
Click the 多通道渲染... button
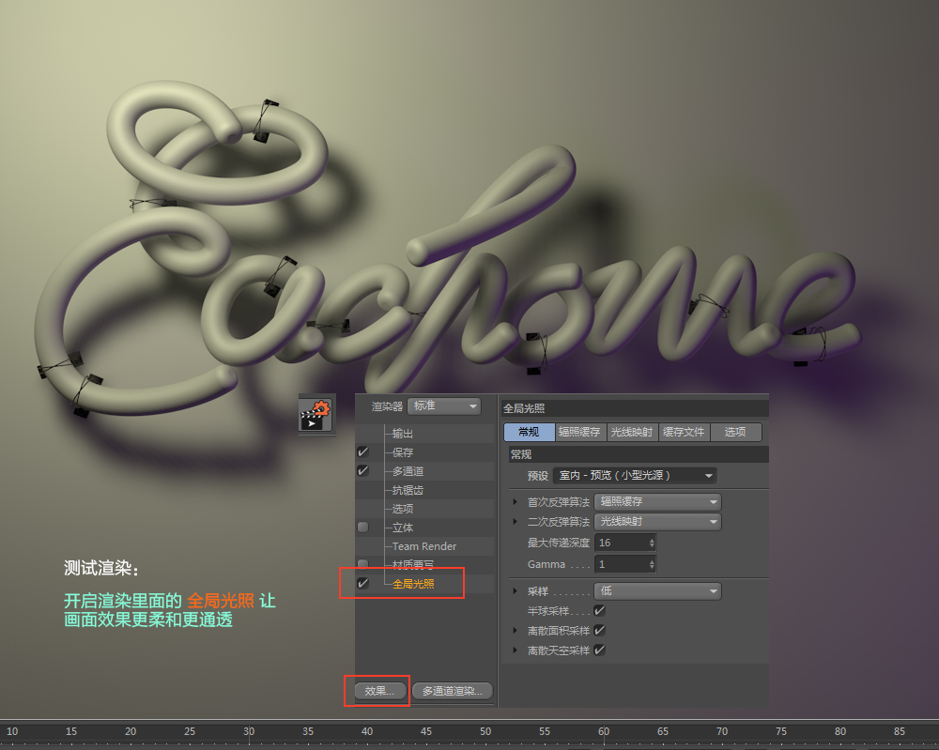(453, 691)
